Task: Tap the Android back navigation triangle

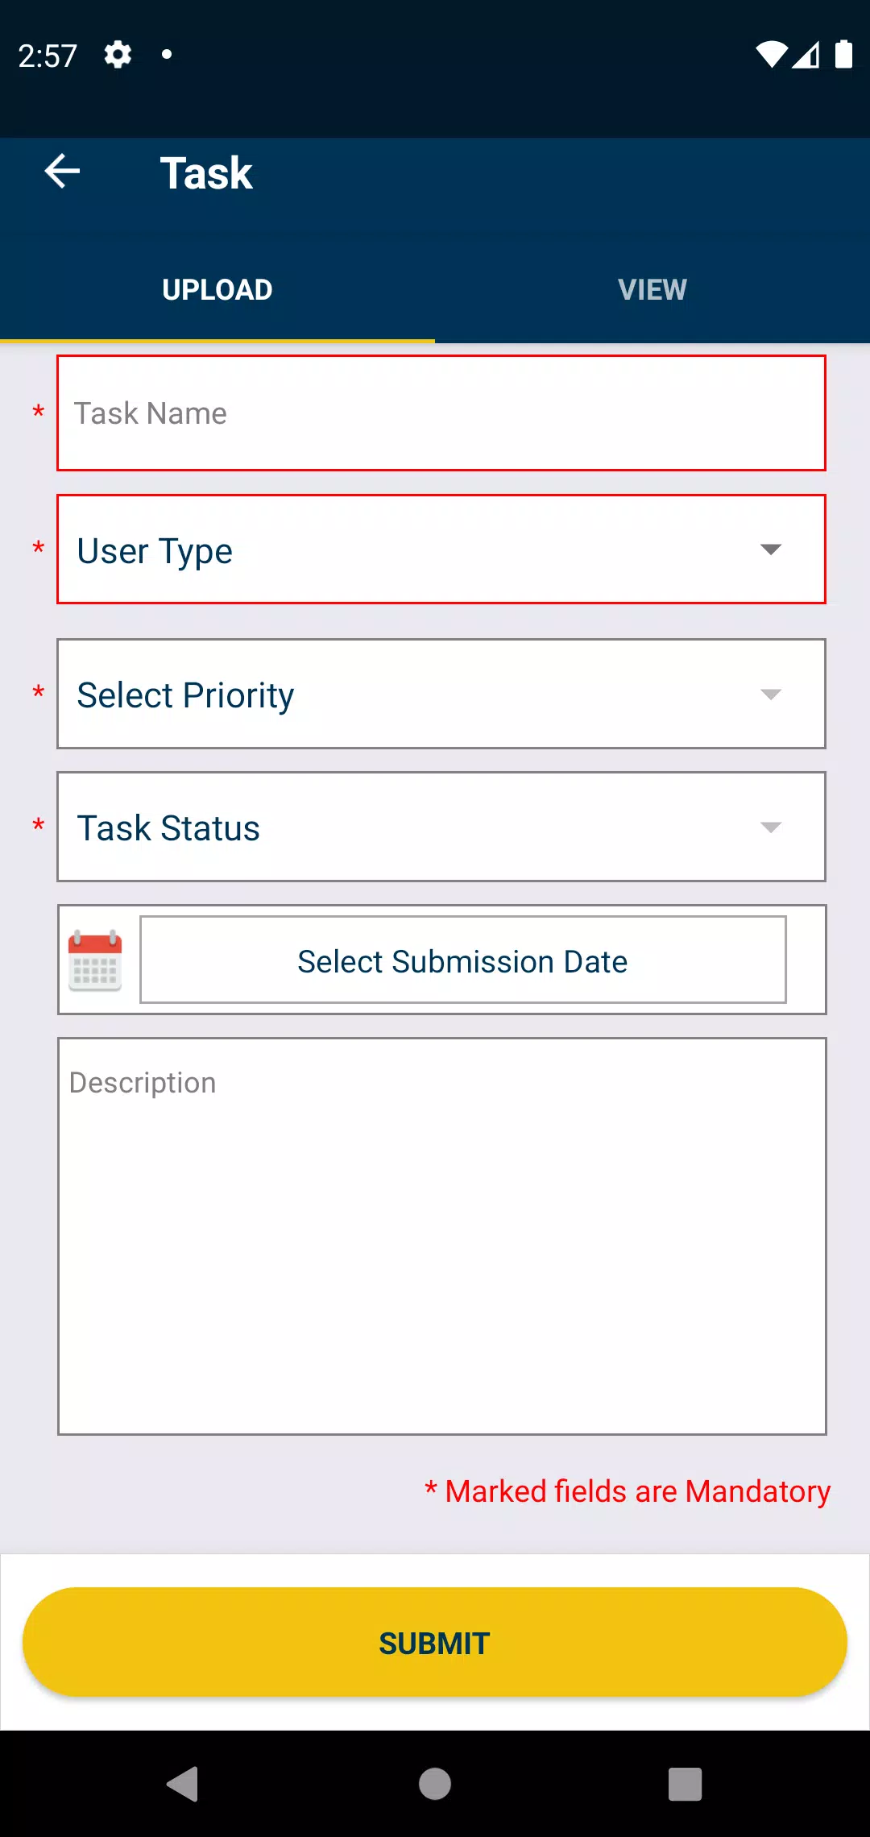Action: tap(183, 1784)
